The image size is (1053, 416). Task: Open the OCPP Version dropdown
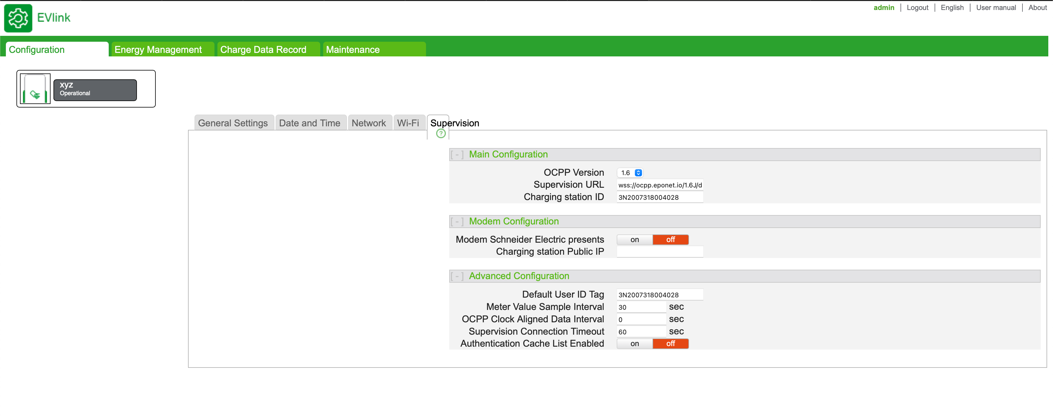[x=630, y=173]
